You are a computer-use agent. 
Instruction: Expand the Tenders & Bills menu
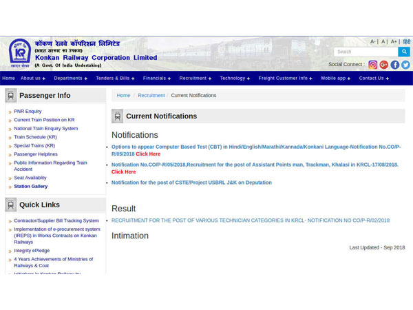tap(115, 79)
